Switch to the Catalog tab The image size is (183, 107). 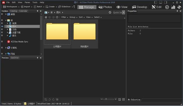(x=14, y=11)
